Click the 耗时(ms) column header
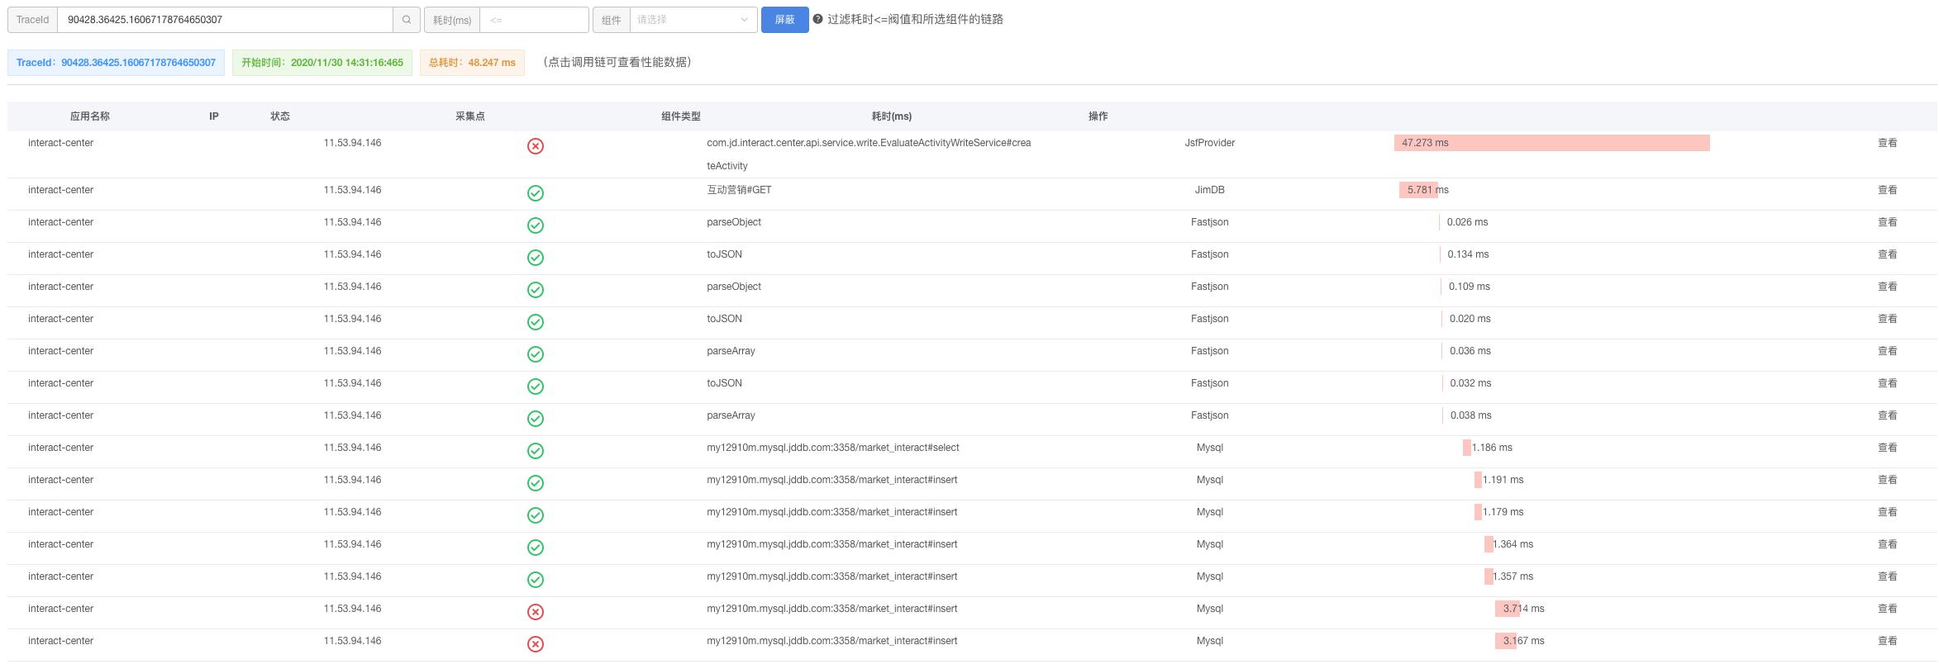Viewport: 1939px width, 664px height. (892, 116)
